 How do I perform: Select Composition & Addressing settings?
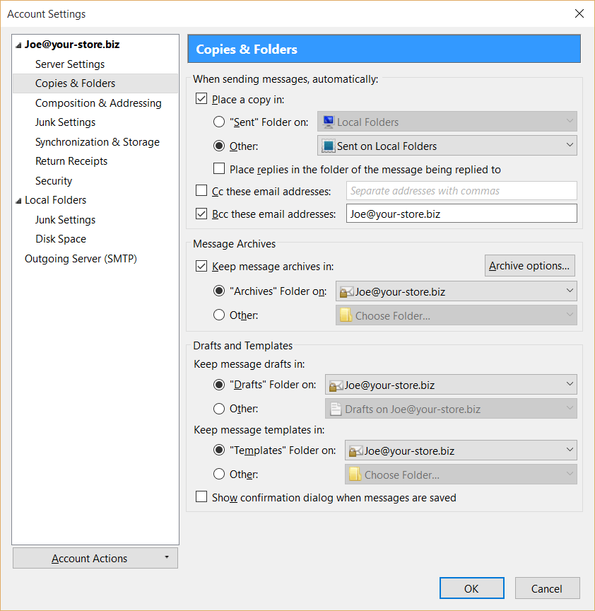[98, 103]
